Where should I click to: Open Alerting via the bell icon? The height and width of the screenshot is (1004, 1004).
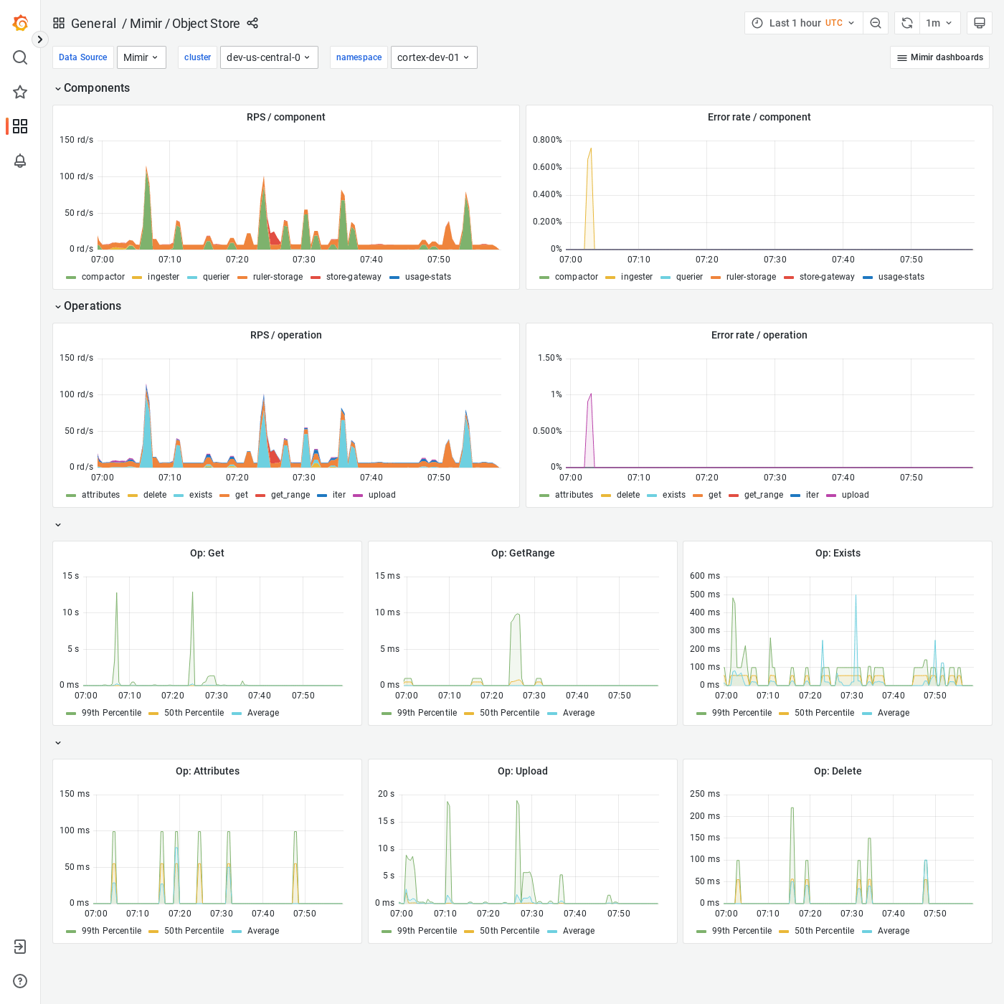click(19, 161)
